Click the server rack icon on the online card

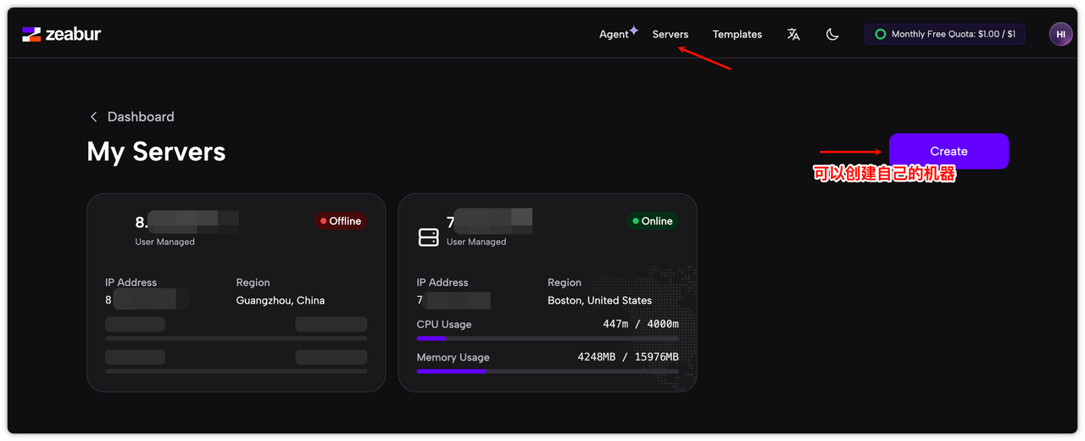point(429,237)
